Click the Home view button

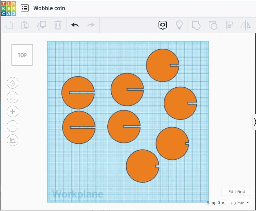point(13,83)
